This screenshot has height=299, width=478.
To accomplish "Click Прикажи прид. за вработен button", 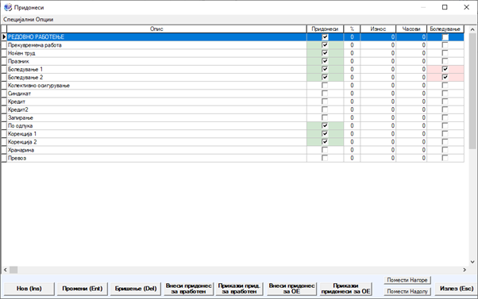I will (239, 289).
